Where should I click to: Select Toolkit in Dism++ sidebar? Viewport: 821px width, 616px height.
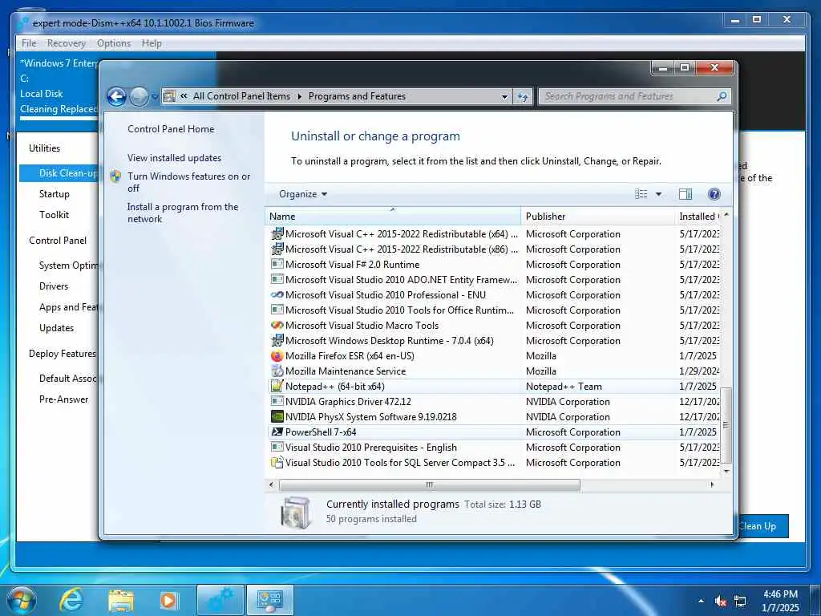(x=54, y=215)
